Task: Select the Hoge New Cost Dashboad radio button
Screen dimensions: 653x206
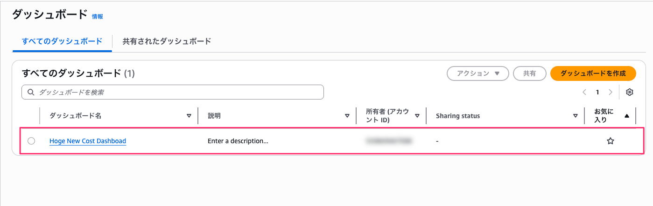Action: (31, 141)
